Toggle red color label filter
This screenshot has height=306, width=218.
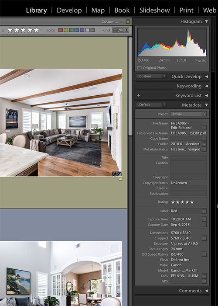61,30
